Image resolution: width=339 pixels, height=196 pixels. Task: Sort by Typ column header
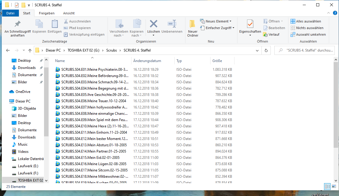(x=192, y=61)
